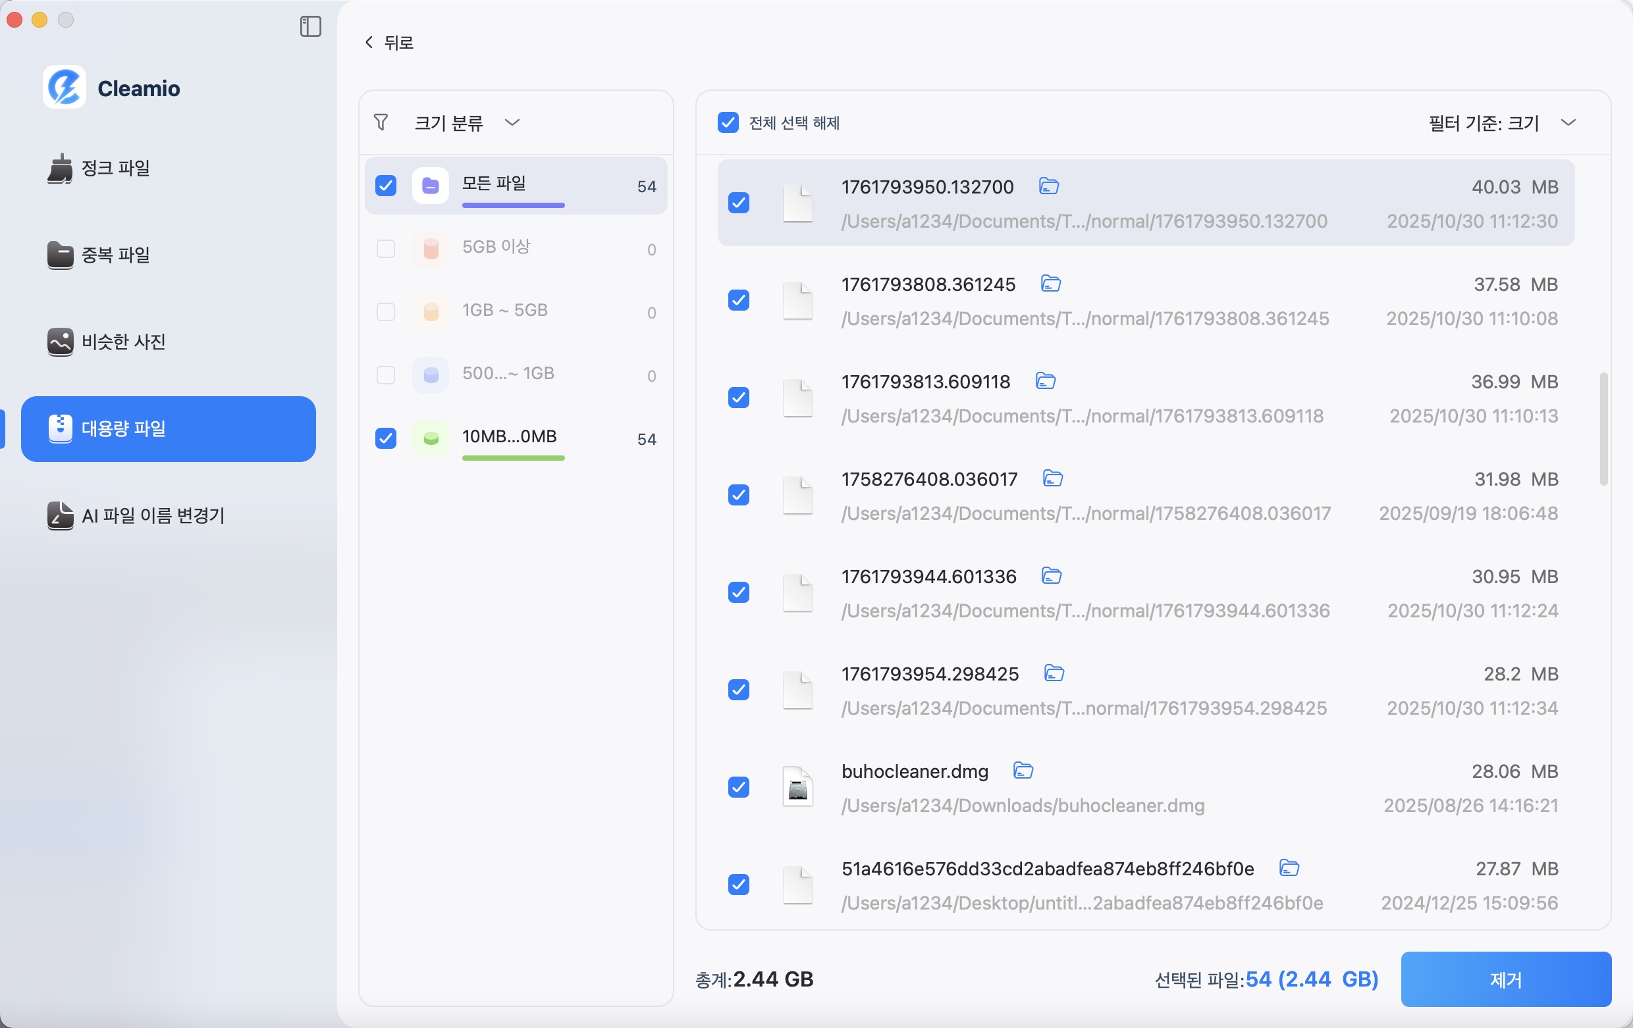Select the 정크 파일 sidebar icon
Image resolution: width=1633 pixels, height=1028 pixels.
[61, 168]
